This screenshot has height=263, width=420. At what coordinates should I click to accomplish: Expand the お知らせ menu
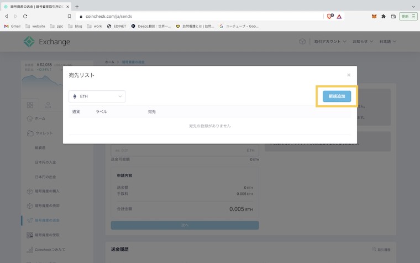[x=363, y=42]
